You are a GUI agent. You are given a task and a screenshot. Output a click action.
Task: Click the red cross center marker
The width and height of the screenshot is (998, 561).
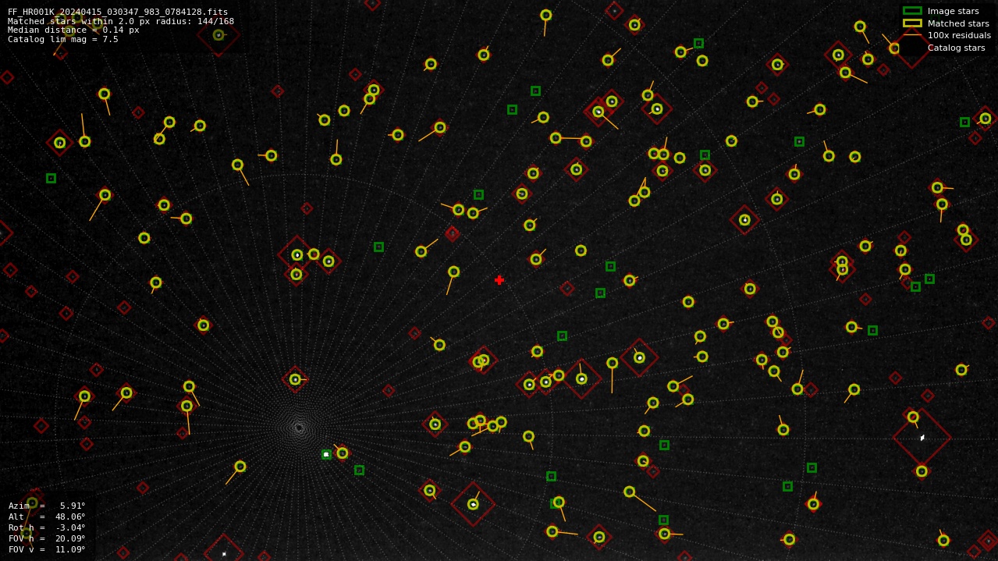pos(499,280)
